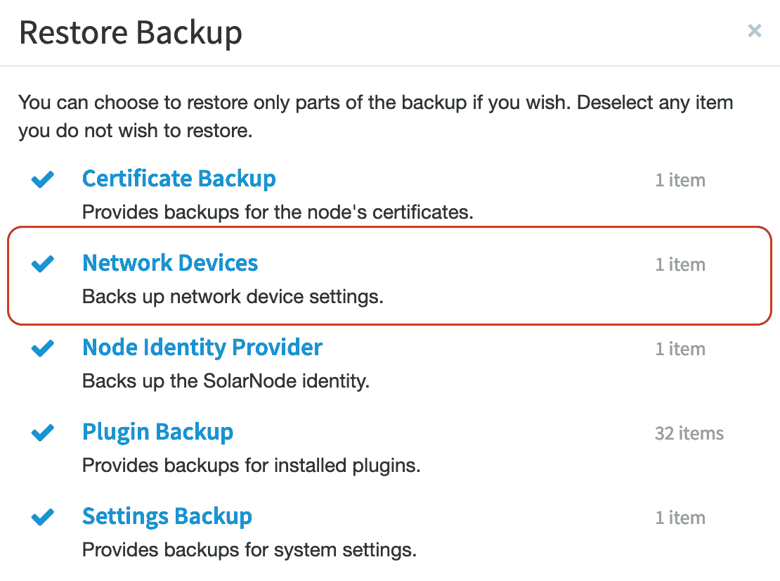
Task: Deselect the Certificate Backup checkmark
Action: click(43, 179)
